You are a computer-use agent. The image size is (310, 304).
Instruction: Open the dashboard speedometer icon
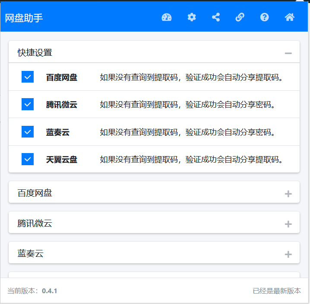(167, 17)
